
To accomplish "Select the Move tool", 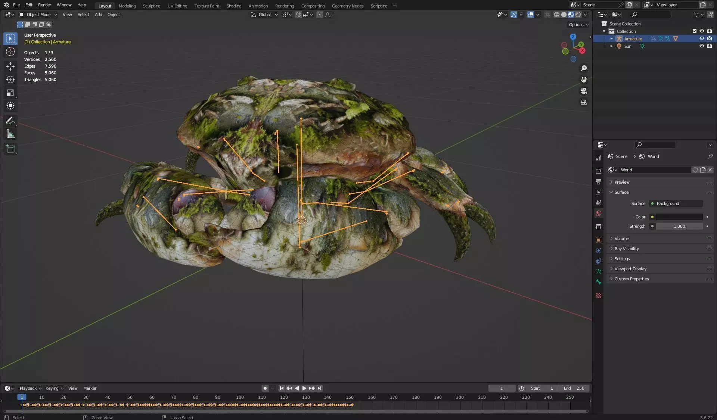I will [x=10, y=66].
